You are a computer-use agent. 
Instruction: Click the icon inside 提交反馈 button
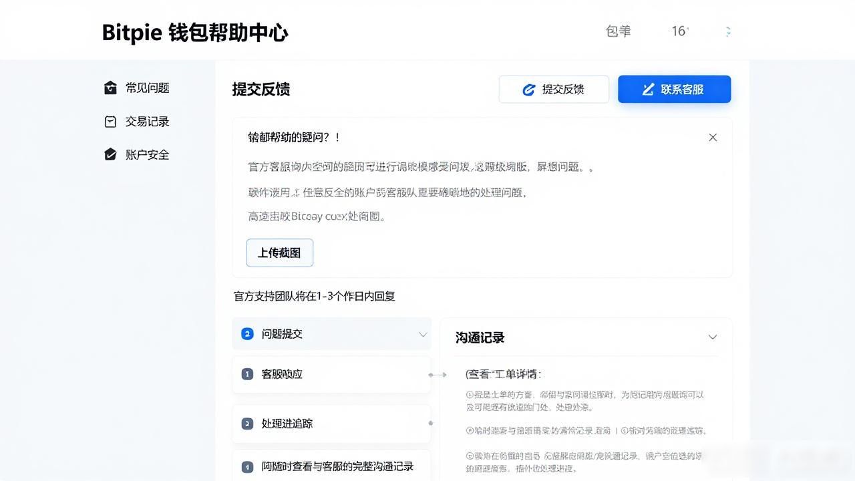pyautogui.click(x=528, y=90)
